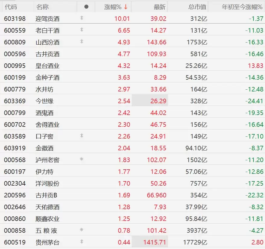Click the sun-shaped icon in 五粮液 row
265x249 pixels.
pos(81,230)
